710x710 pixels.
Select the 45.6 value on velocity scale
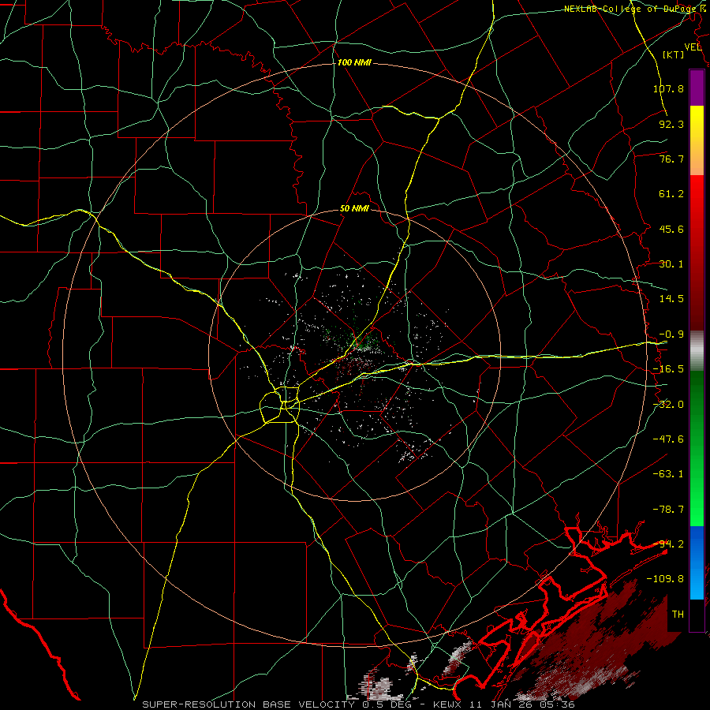coord(671,229)
